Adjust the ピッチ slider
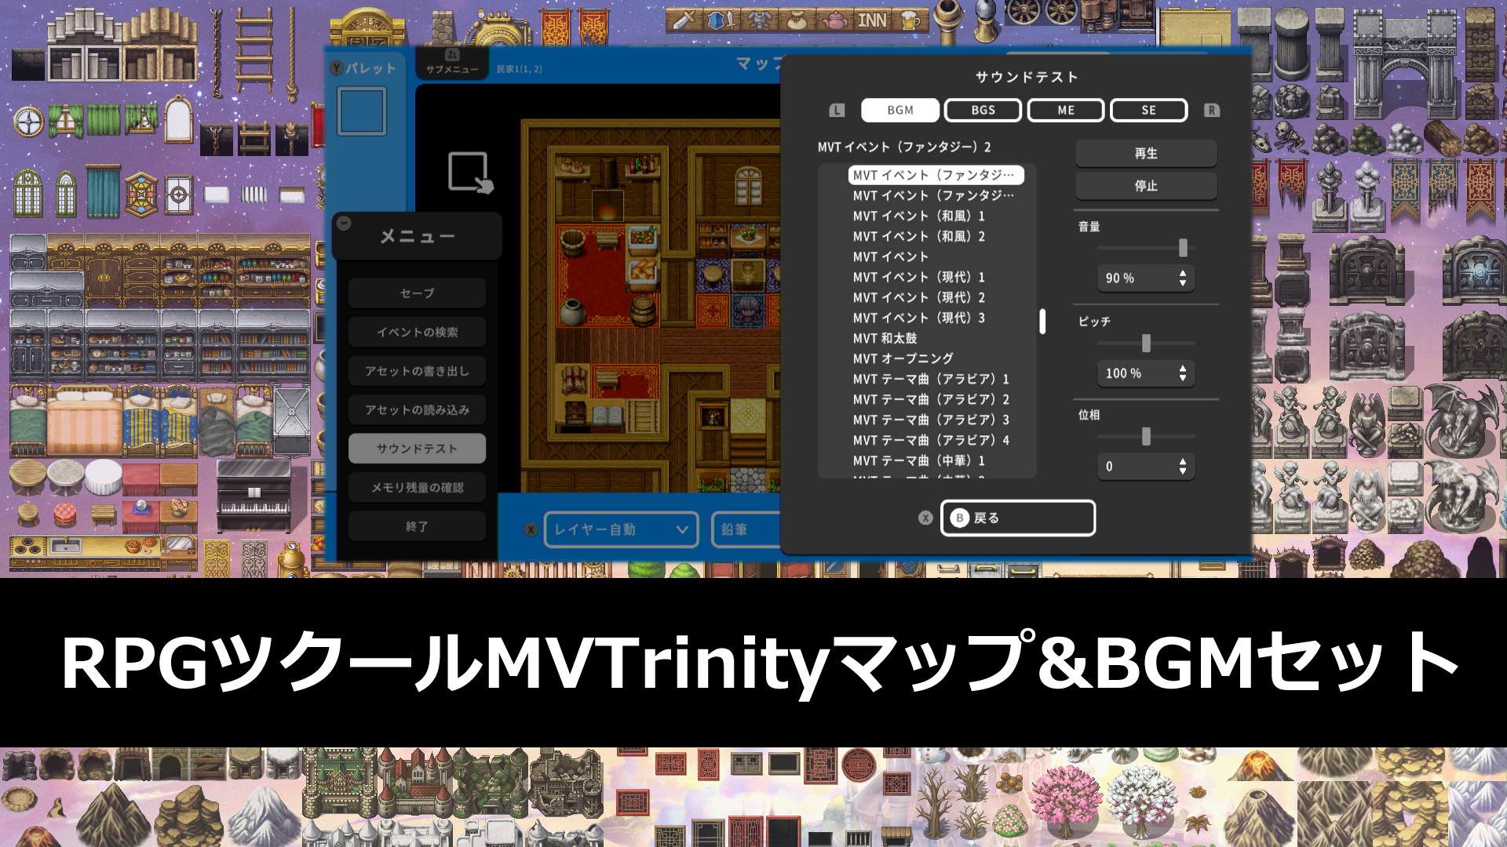1507x847 pixels. 1145,342
